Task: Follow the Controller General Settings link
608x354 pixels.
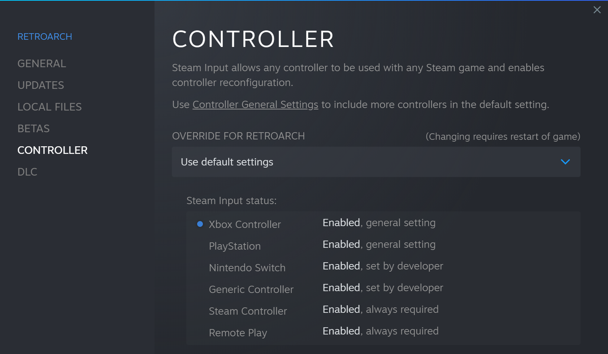Action: tap(255, 105)
